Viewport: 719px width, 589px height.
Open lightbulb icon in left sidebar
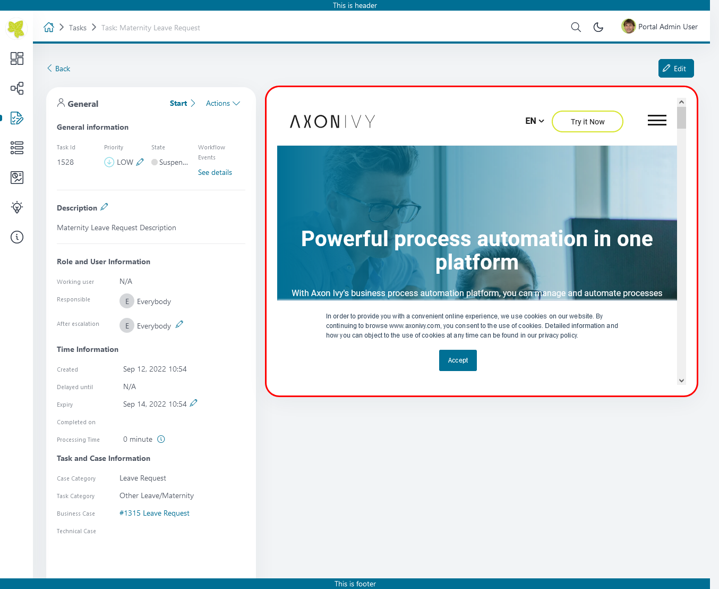click(17, 207)
